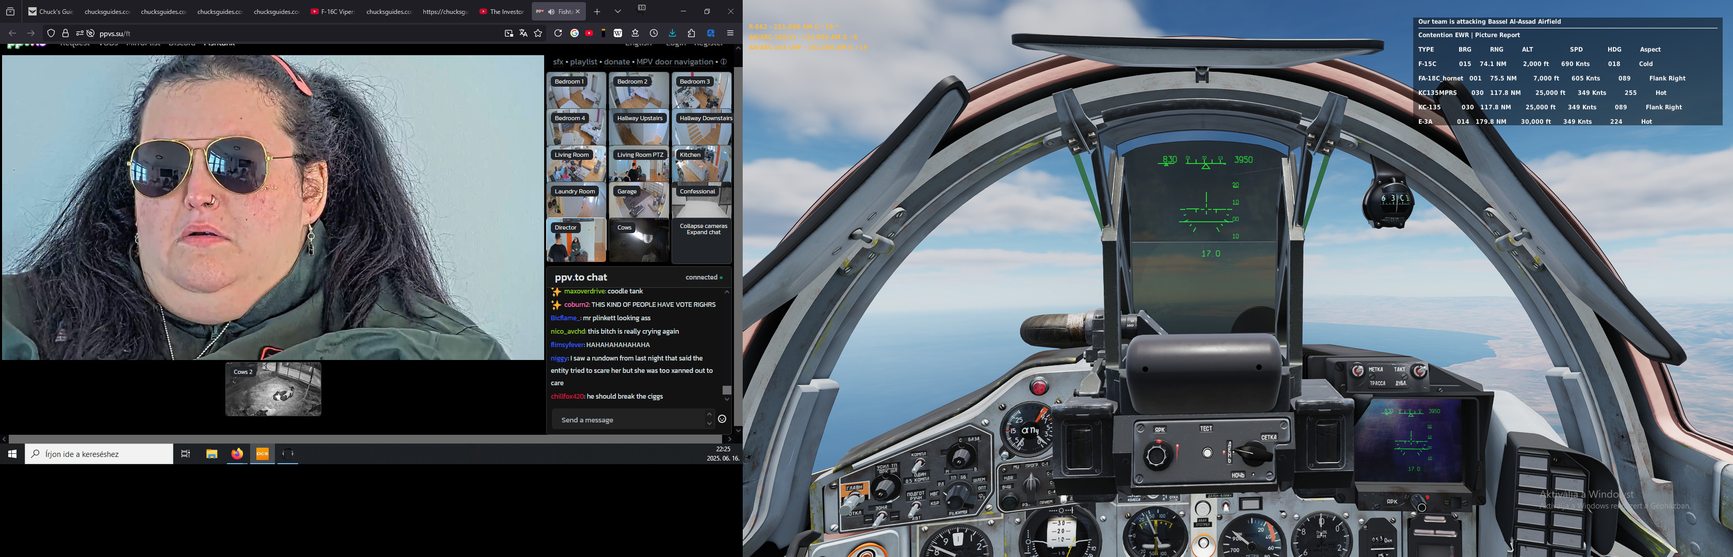Screen dimensions: 1733x557
Task: Open Firefox View icon in tab bar
Action: (x=11, y=11)
